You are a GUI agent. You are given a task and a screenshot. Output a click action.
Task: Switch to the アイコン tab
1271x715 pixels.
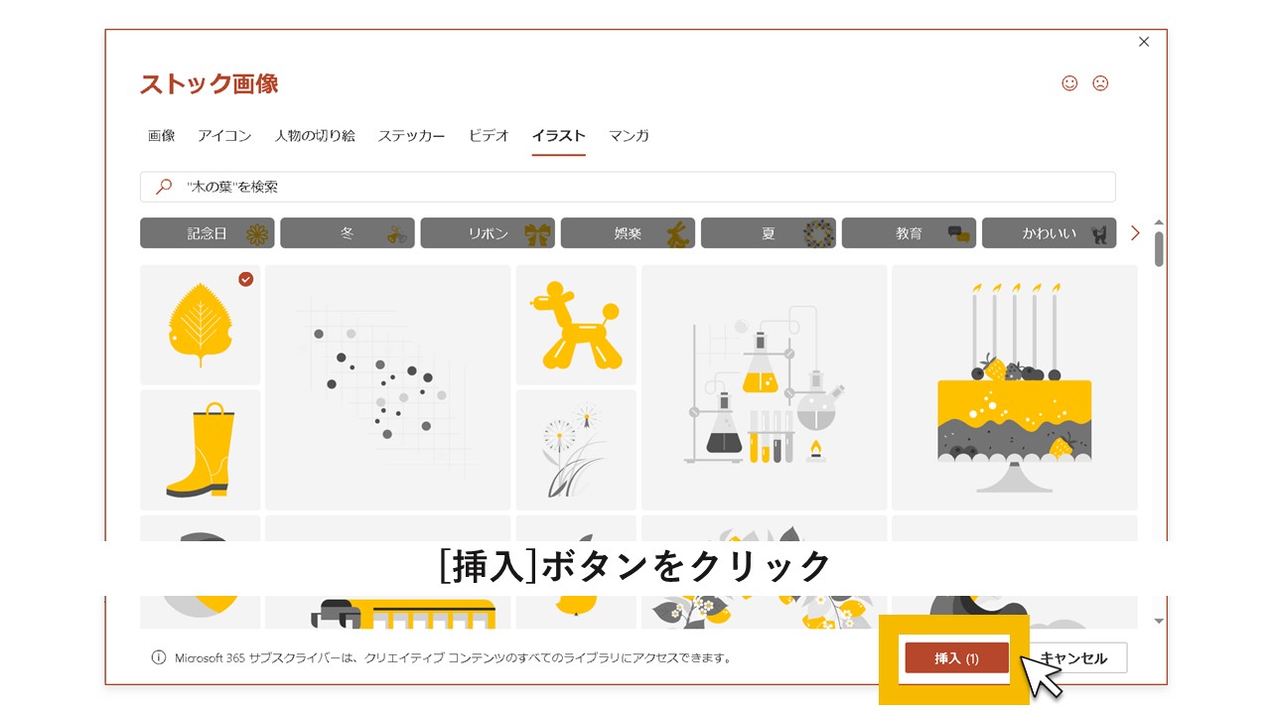[225, 136]
